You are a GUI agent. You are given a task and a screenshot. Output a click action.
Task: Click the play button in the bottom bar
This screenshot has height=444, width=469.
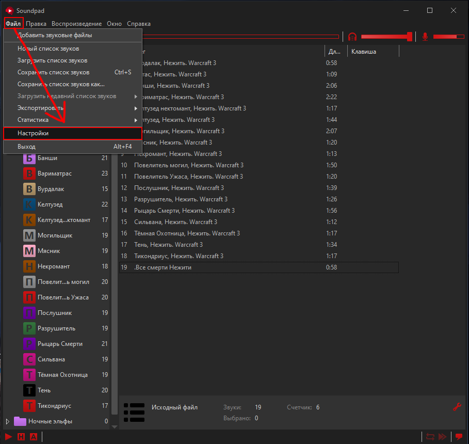8,437
